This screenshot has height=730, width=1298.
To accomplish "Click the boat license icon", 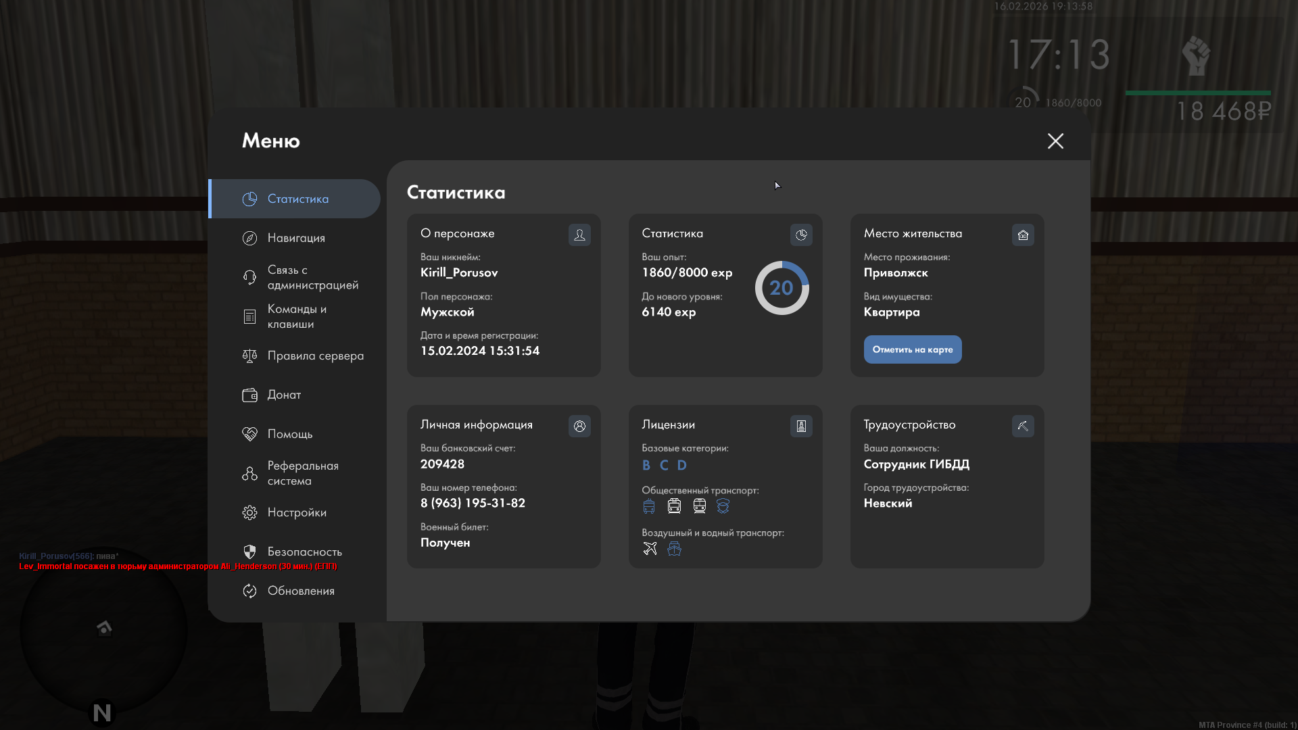I will [674, 548].
